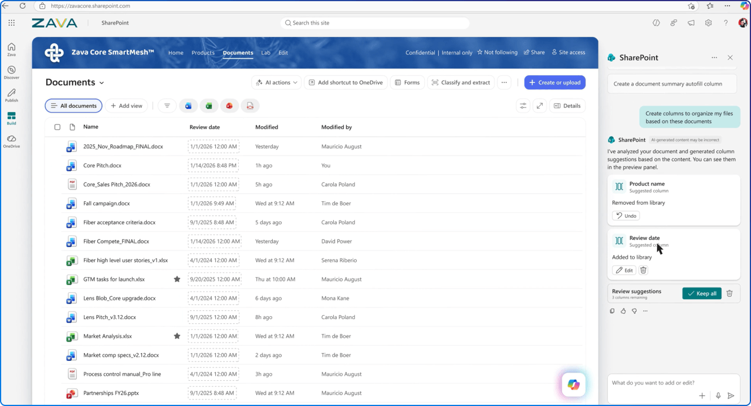Switch to the Lab navigation tab
The height and width of the screenshot is (406, 751).
click(x=265, y=52)
